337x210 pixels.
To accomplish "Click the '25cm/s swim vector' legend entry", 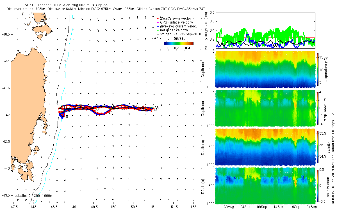I will point(175,18).
